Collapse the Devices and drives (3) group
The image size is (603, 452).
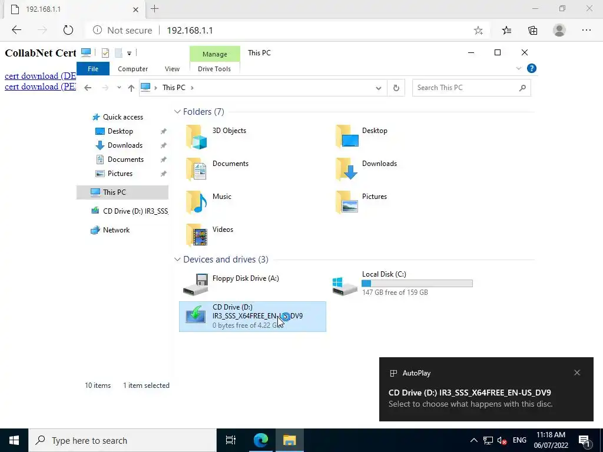click(177, 260)
